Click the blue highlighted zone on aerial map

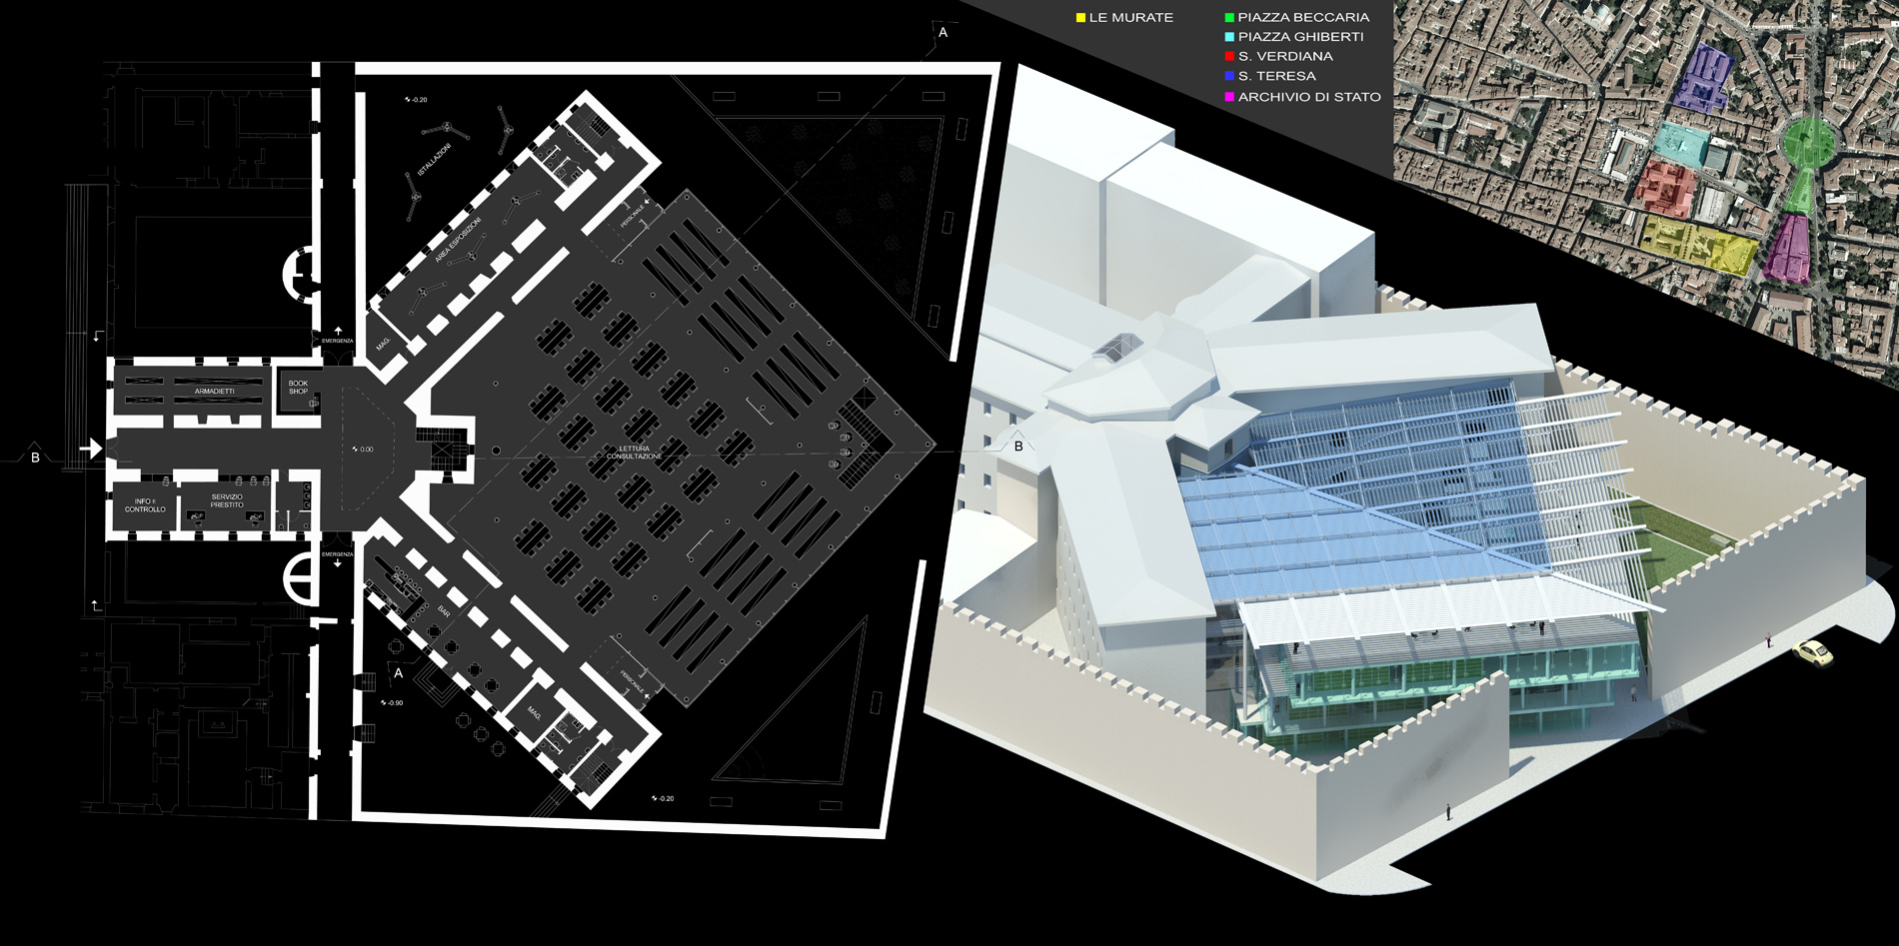click(x=1703, y=77)
